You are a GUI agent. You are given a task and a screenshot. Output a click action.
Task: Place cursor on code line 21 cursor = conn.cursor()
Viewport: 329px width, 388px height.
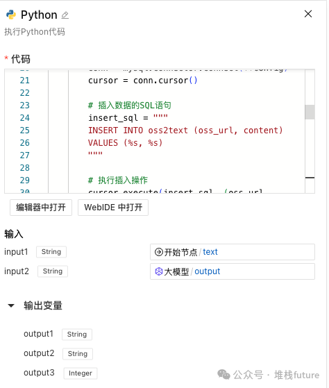coord(143,81)
